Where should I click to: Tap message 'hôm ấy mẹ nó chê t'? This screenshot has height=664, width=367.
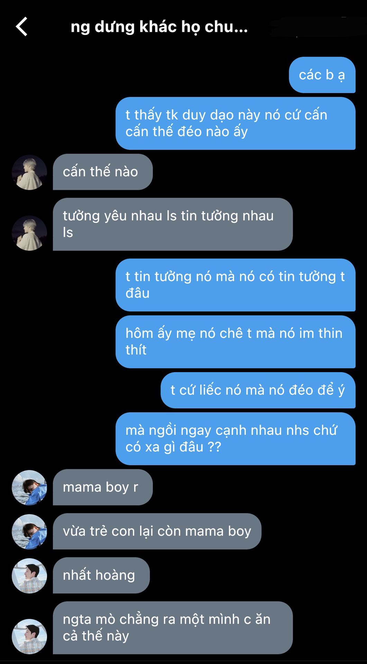point(236,342)
